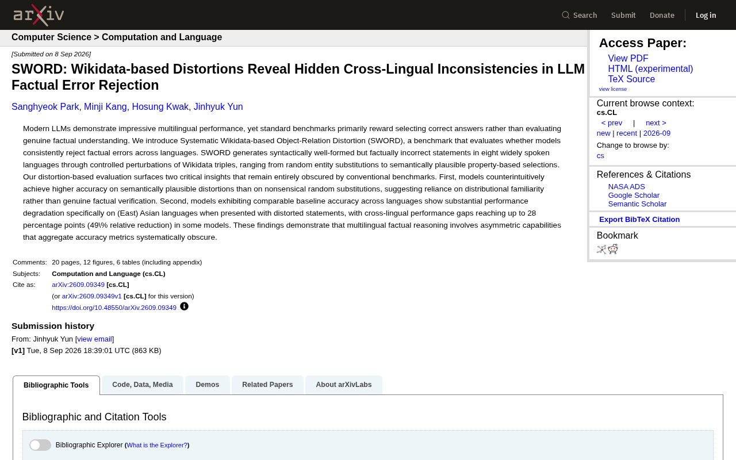The height and width of the screenshot is (460, 736).
Task: Click Log in button
Action: [706, 15]
